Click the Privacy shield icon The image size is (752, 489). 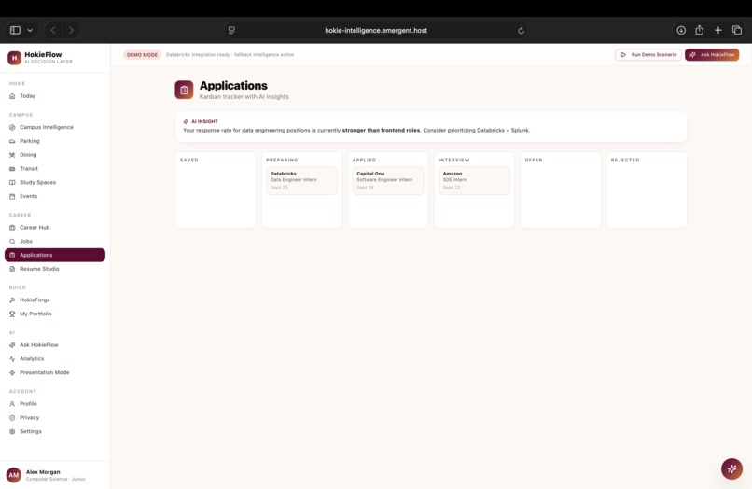click(12, 418)
